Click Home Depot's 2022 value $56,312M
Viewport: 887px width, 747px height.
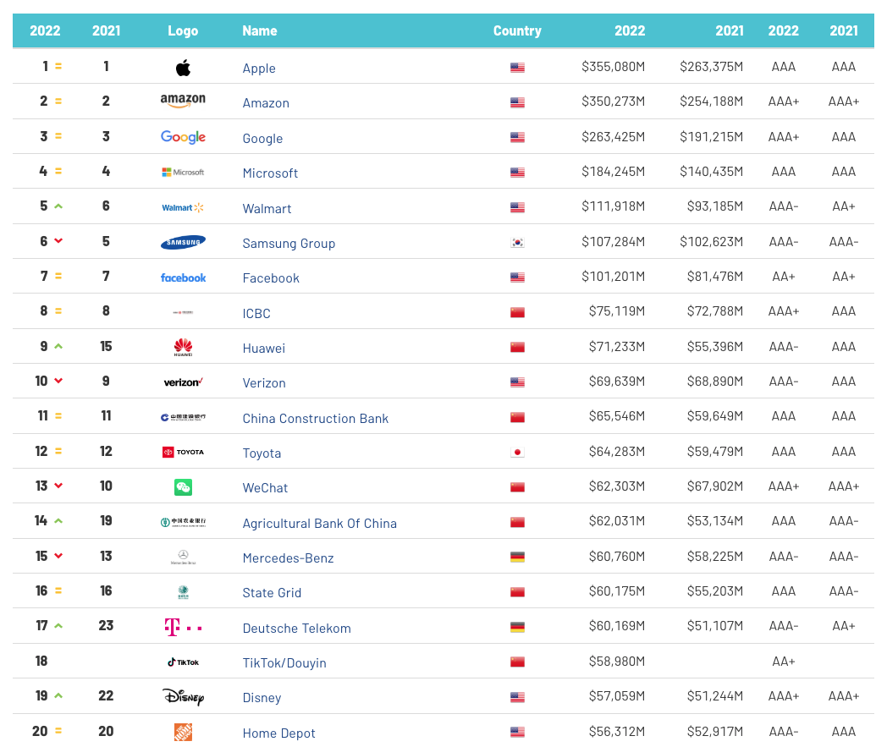(617, 731)
